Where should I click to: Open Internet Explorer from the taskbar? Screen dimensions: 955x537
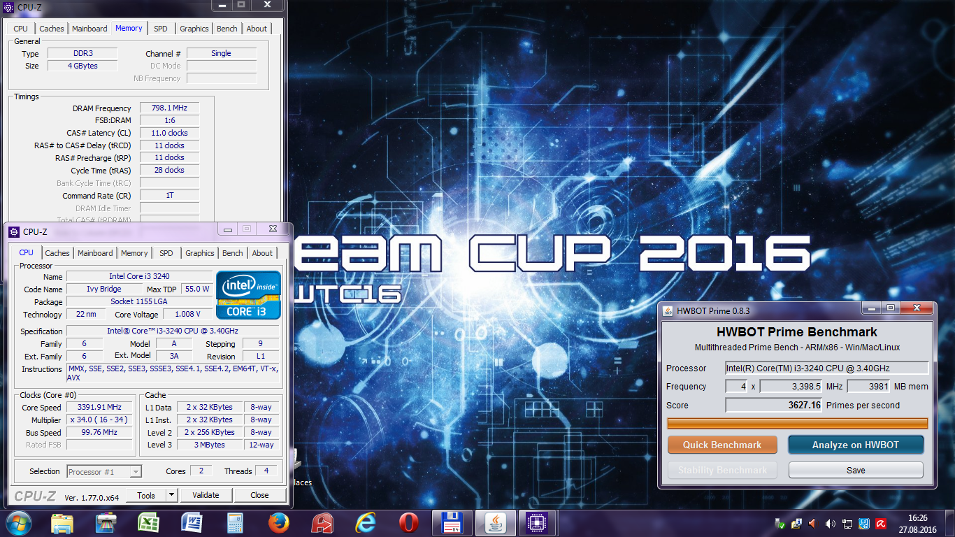[365, 523]
